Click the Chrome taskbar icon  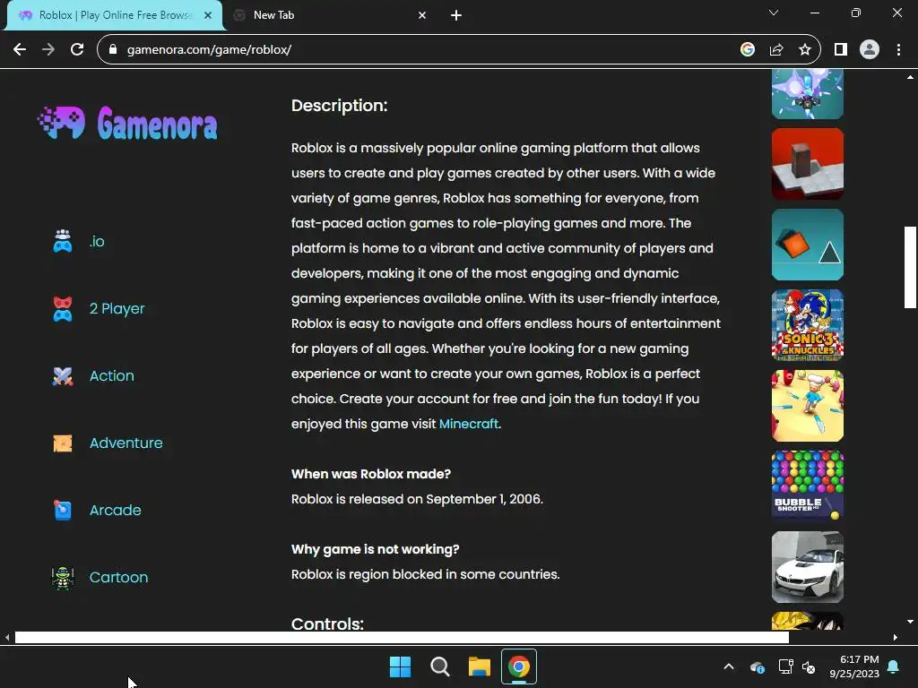[x=519, y=666]
